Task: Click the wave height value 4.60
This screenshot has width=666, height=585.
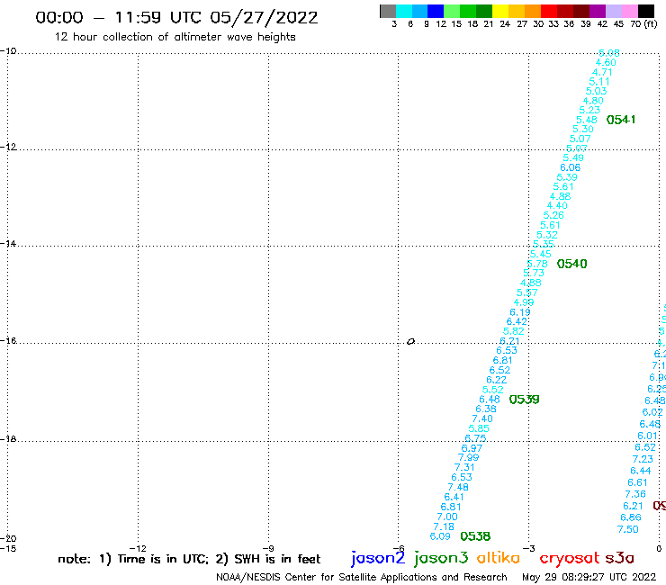Action: 606,62
